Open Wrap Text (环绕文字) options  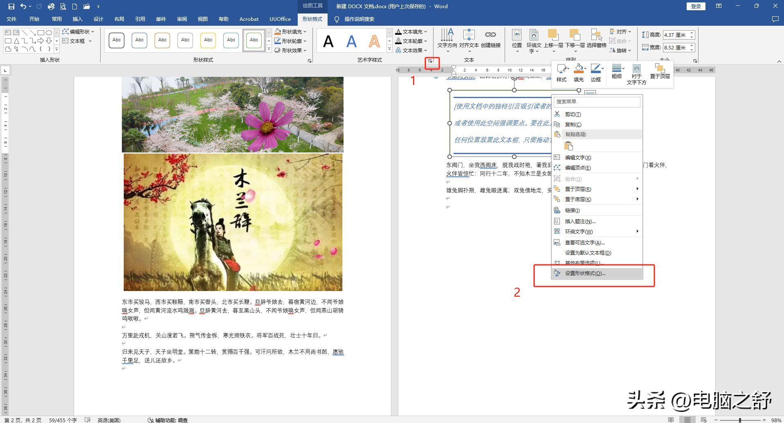click(x=534, y=41)
